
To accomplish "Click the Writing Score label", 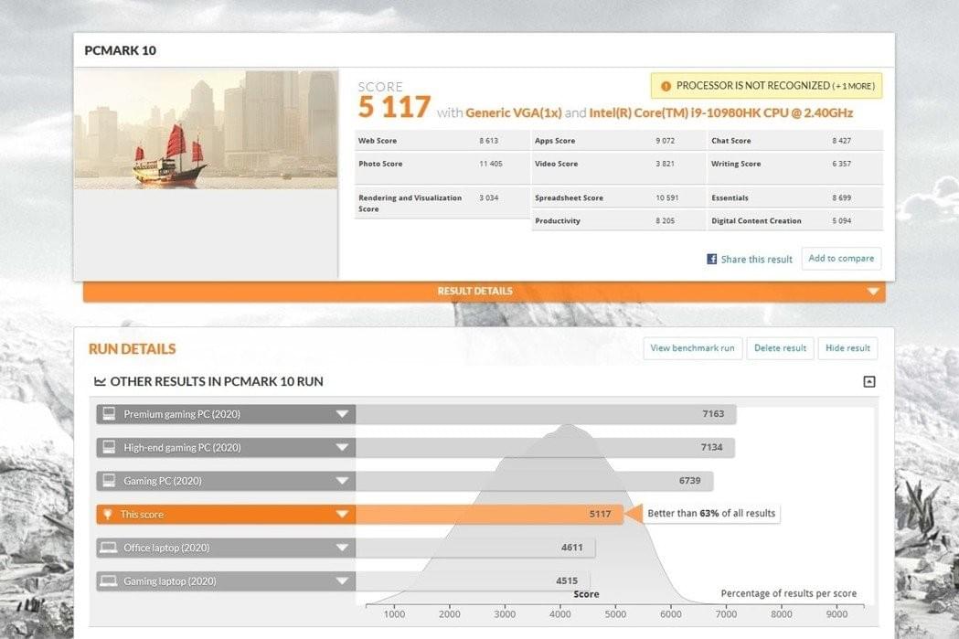I will click(736, 164).
